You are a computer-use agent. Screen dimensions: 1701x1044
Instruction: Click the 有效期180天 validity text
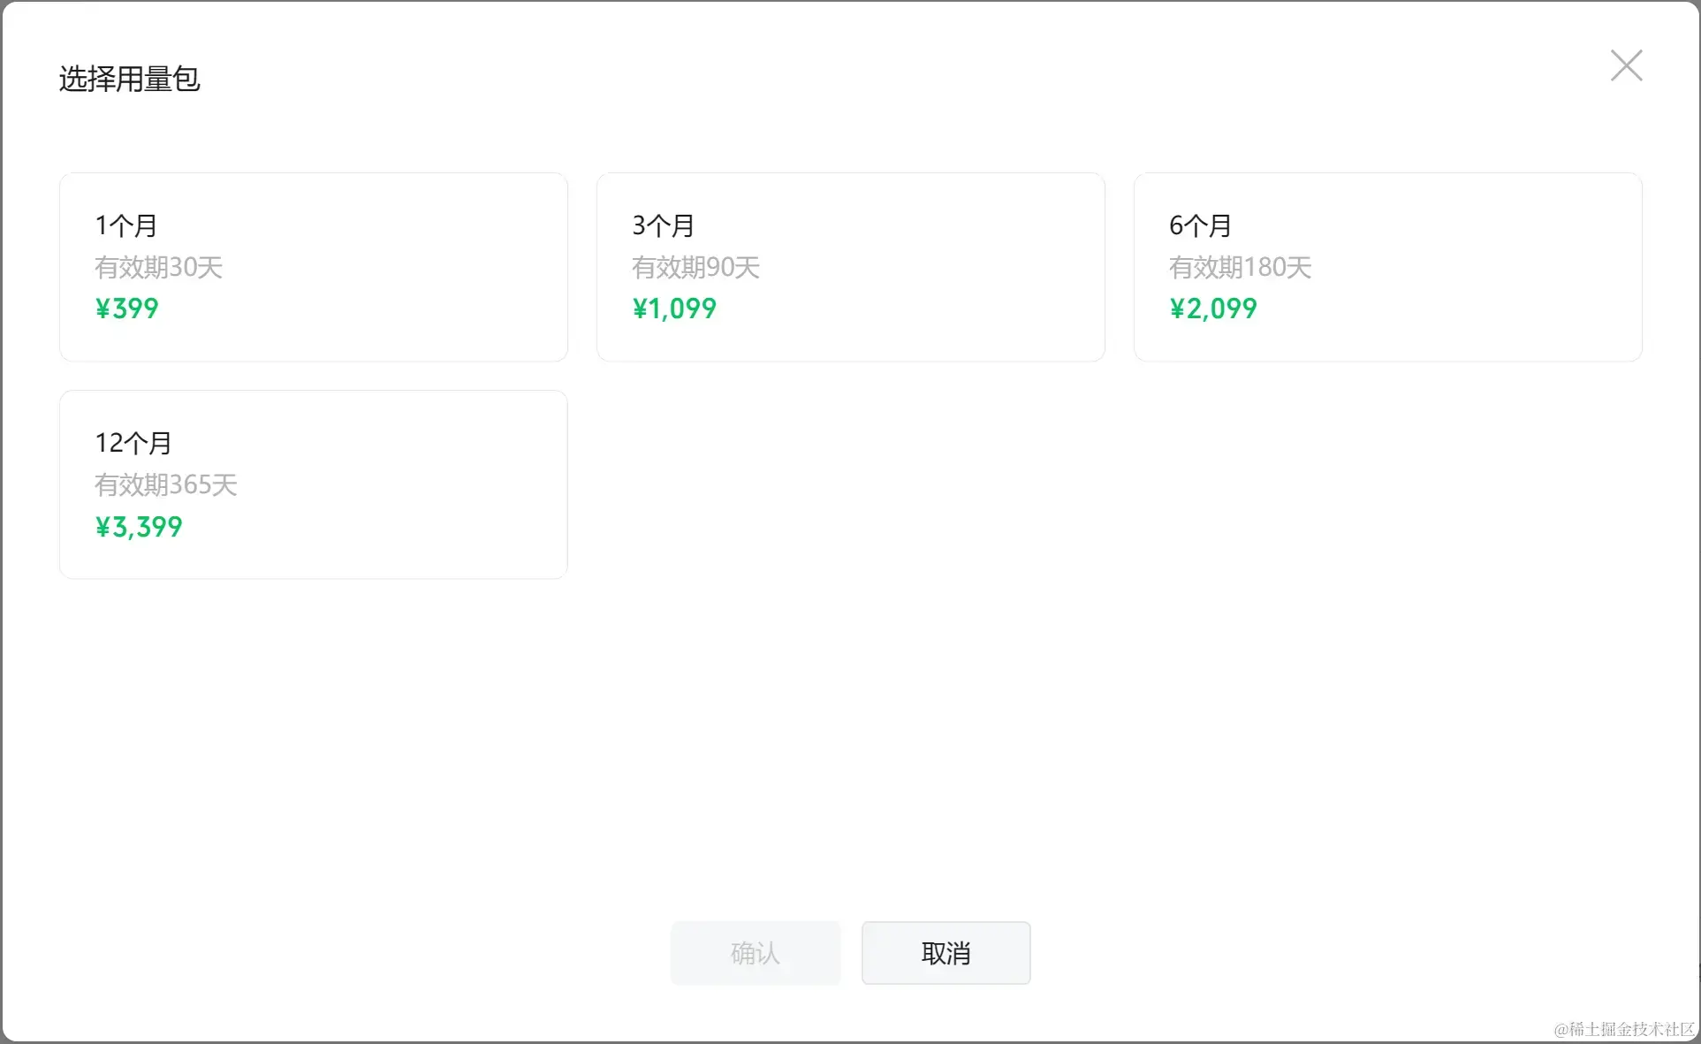click(x=1241, y=268)
